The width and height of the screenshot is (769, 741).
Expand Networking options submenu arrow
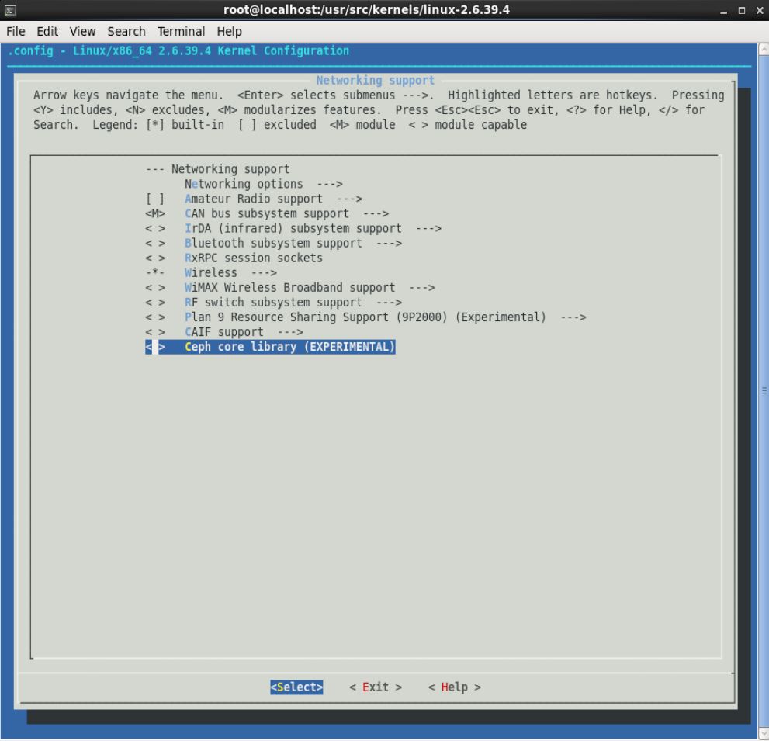[x=330, y=185]
